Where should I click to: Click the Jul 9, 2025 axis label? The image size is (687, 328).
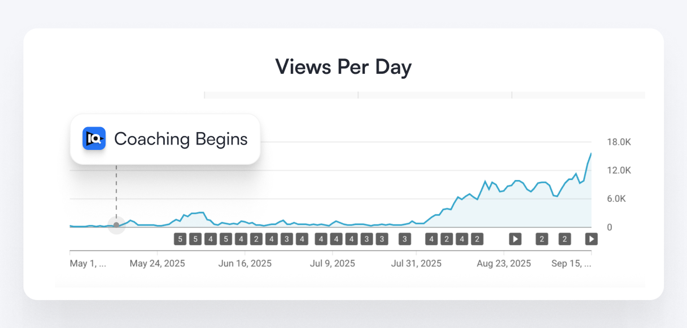[332, 264]
